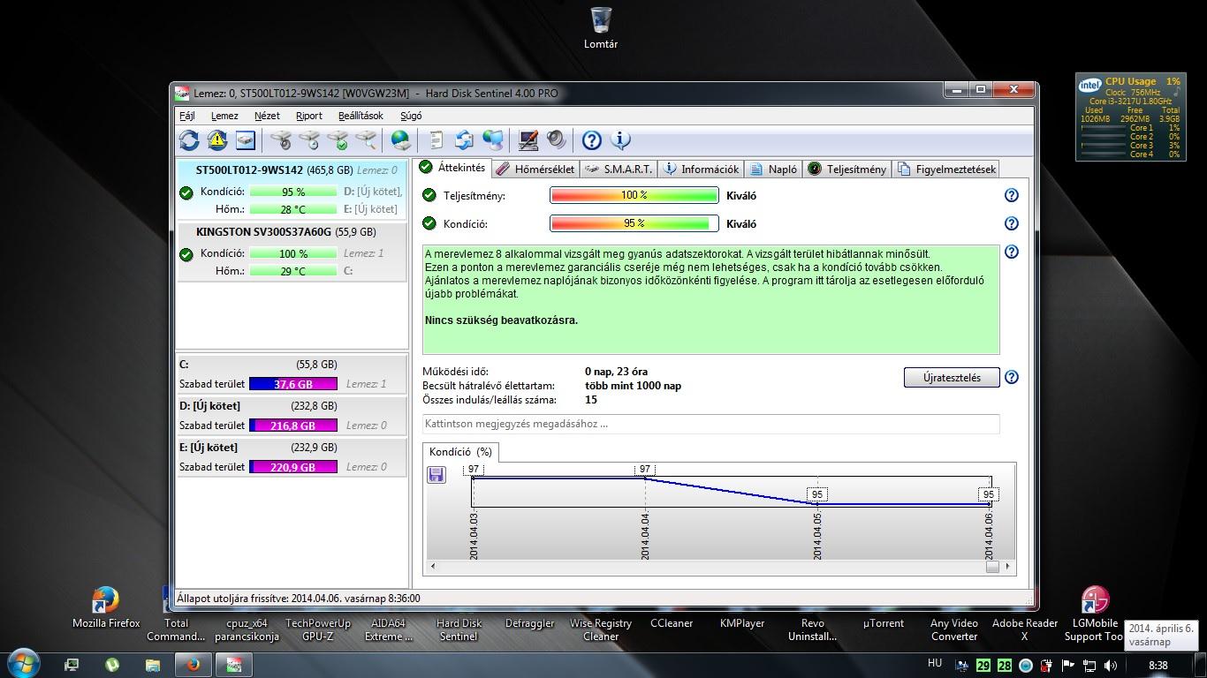Select the Áttekintés tab
Screen dimensions: 1207x678
pyautogui.click(x=452, y=167)
